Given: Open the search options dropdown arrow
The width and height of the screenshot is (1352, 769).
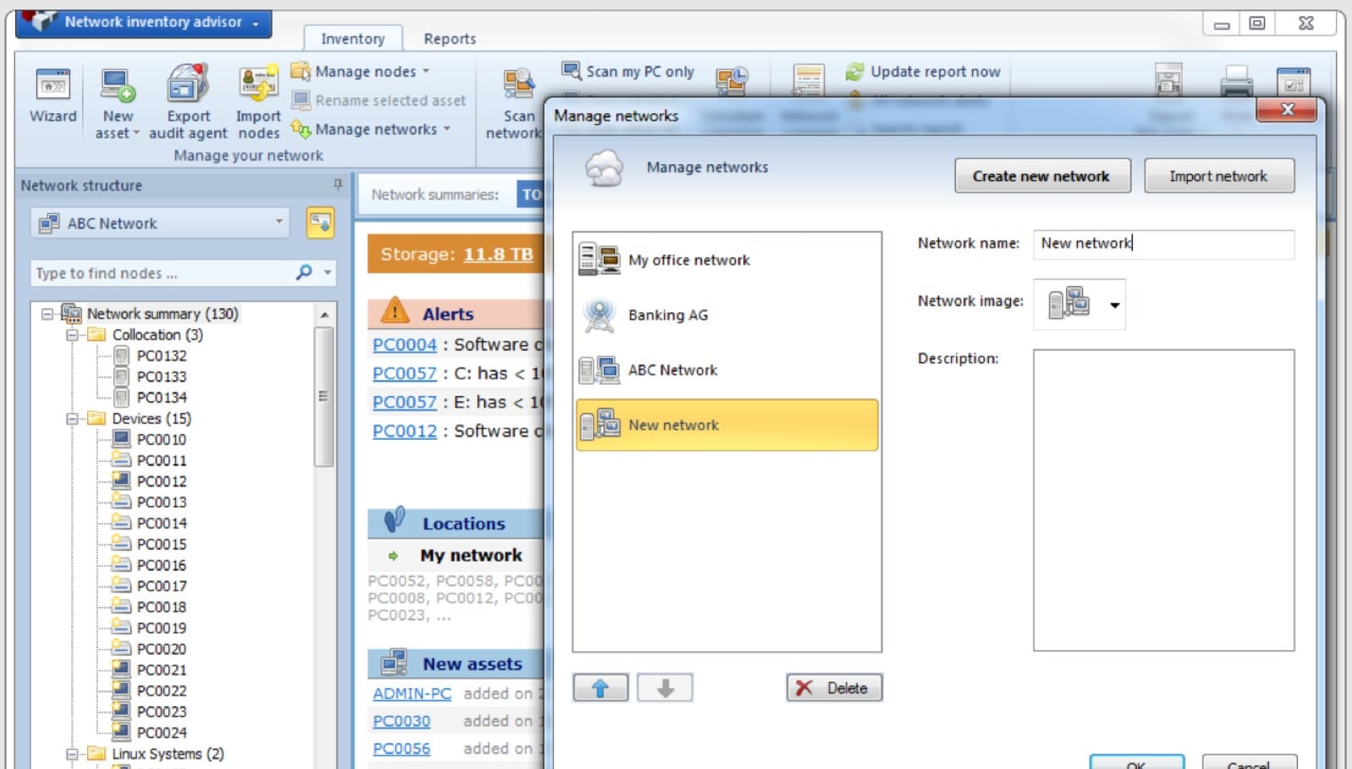Looking at the screenshot, I should coord(328,273).
